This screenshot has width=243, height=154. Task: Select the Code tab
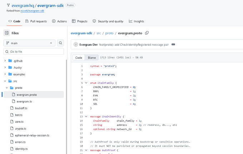tap(14, 21)
